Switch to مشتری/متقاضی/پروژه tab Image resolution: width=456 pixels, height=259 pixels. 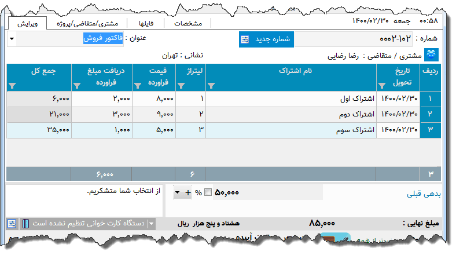[x=87, y=23]
